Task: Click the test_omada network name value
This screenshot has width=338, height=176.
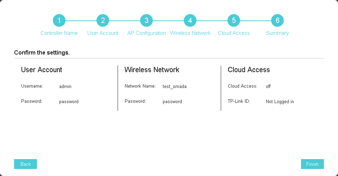Action: pyautogui.click(x=174, y=86)
